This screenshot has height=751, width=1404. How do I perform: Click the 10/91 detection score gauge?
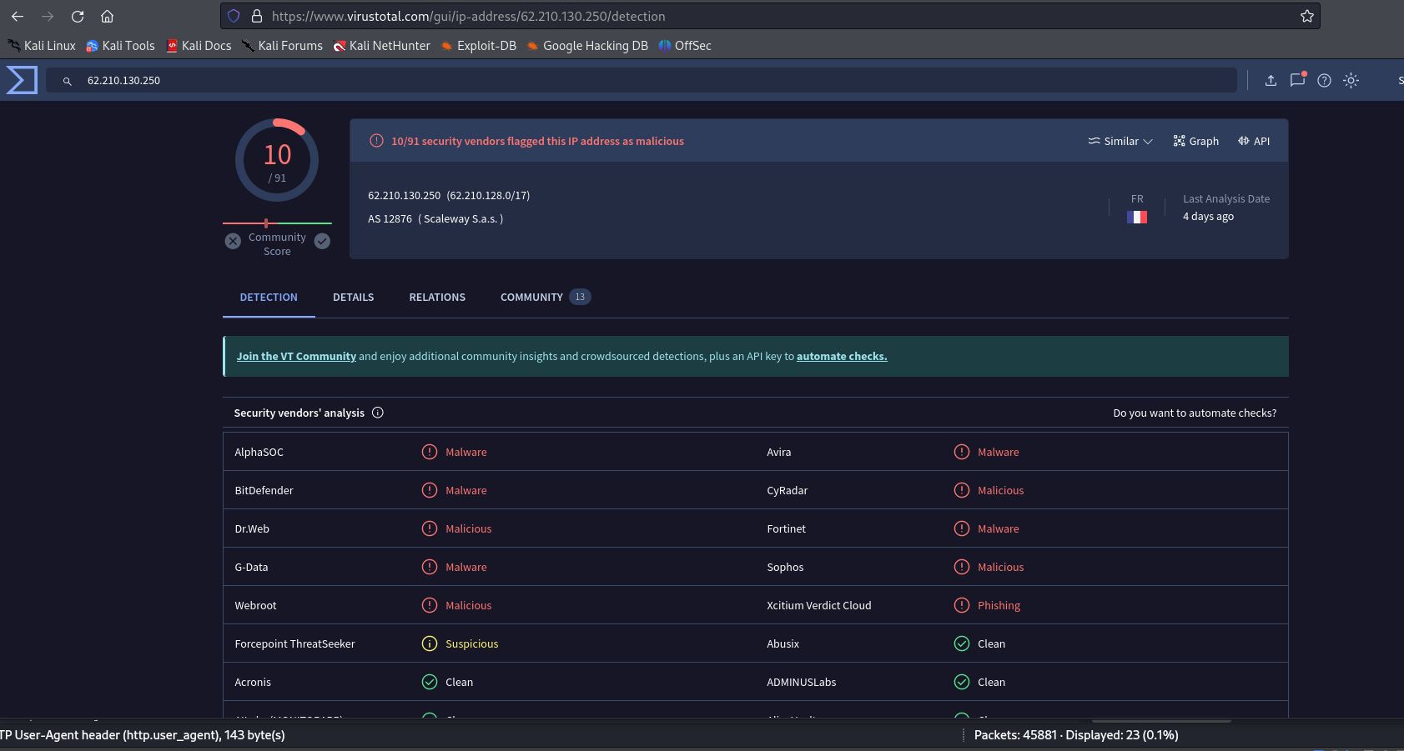point(277,160)
